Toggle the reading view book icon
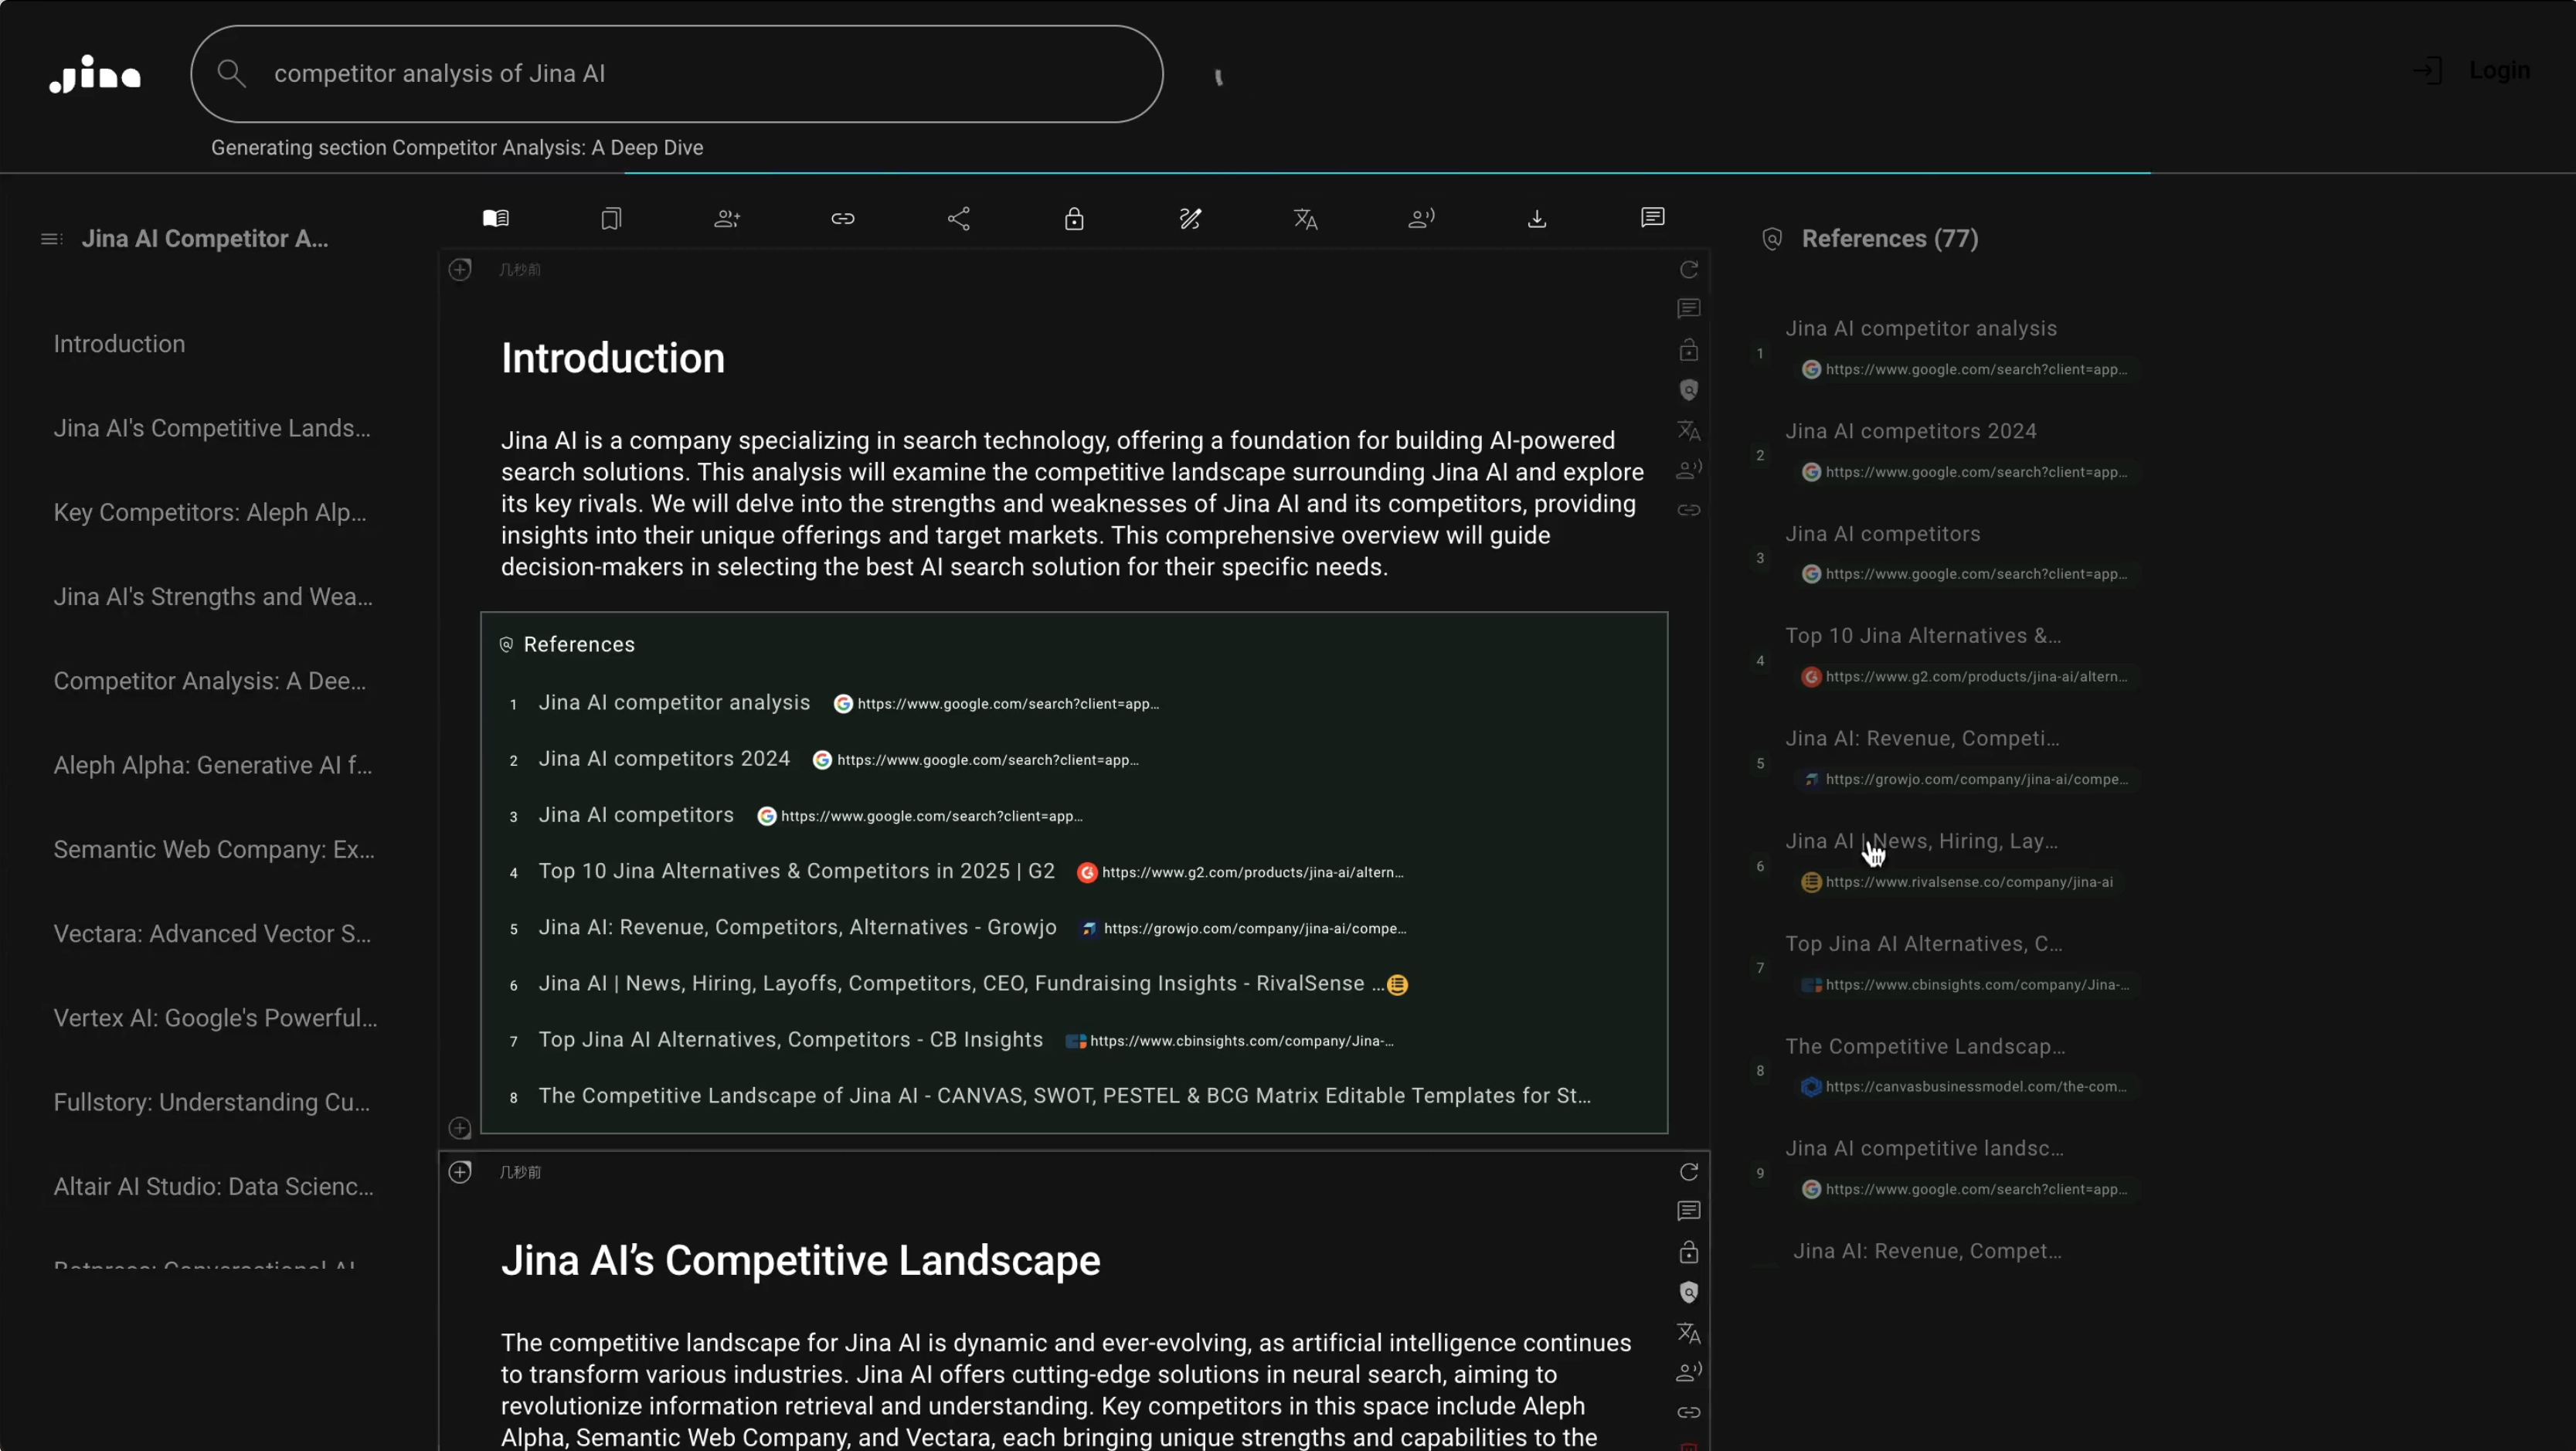The image size is (2576, 1451). (496, 219)
